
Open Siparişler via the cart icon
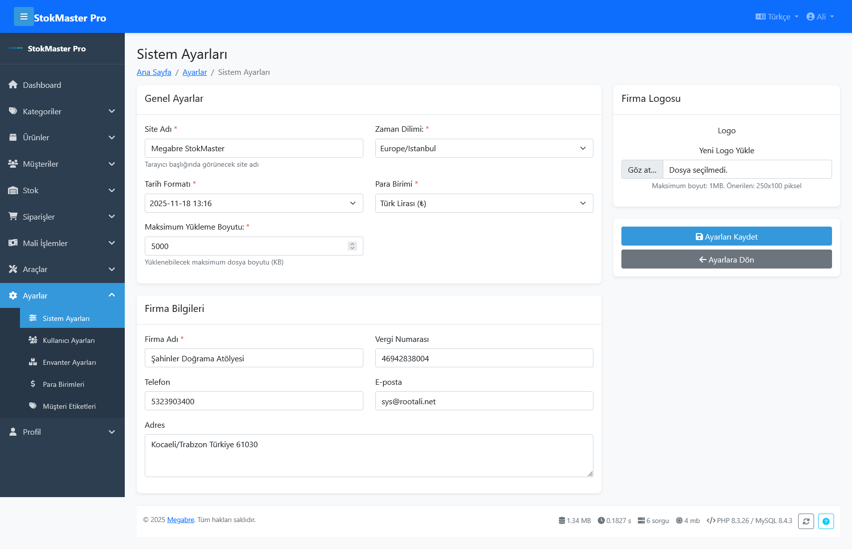click(x=13, y=216)
